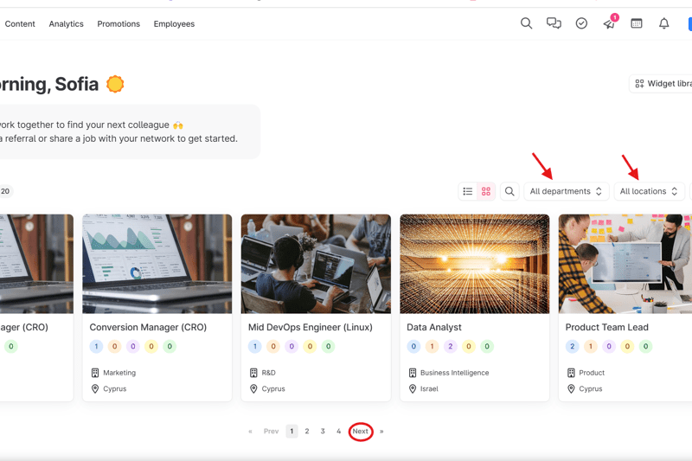Viewport: 692px width, 461px height.
Task: Jump to the first page arrows
Action: coord(250,431)
